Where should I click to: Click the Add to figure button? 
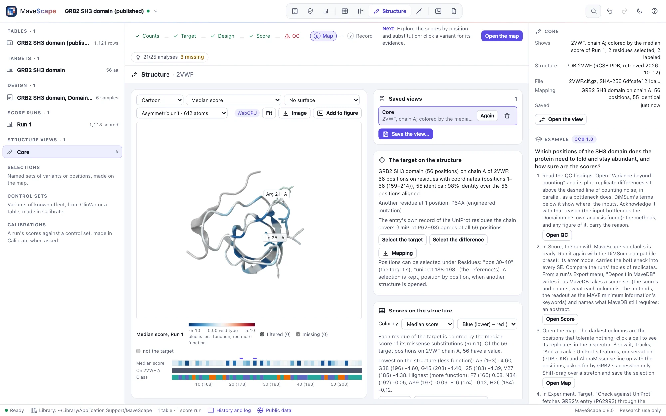click(337, 113)
